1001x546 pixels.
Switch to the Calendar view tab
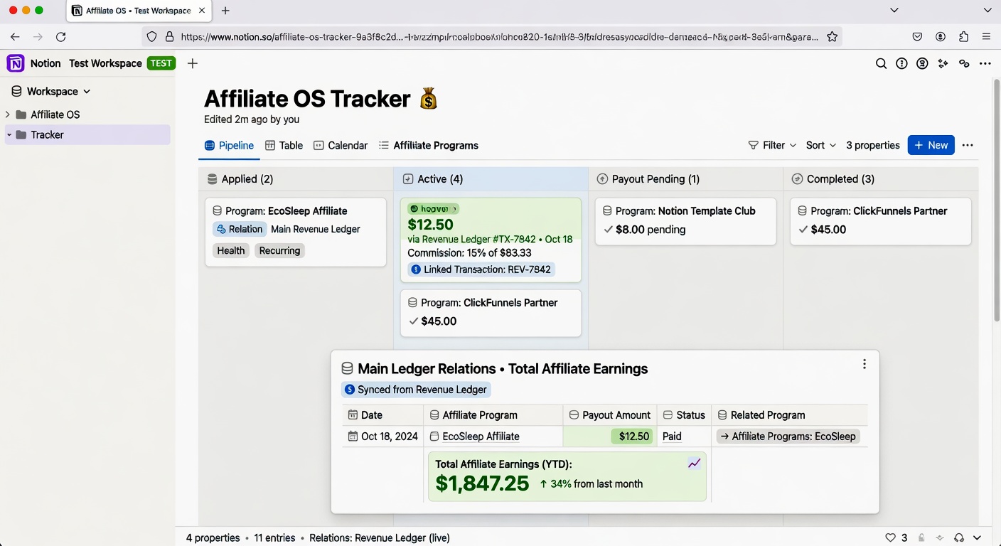tap(341, 145)
